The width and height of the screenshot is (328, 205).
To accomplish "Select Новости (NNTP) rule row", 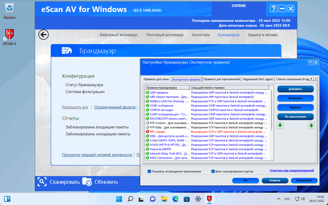I will coord(207,149).
